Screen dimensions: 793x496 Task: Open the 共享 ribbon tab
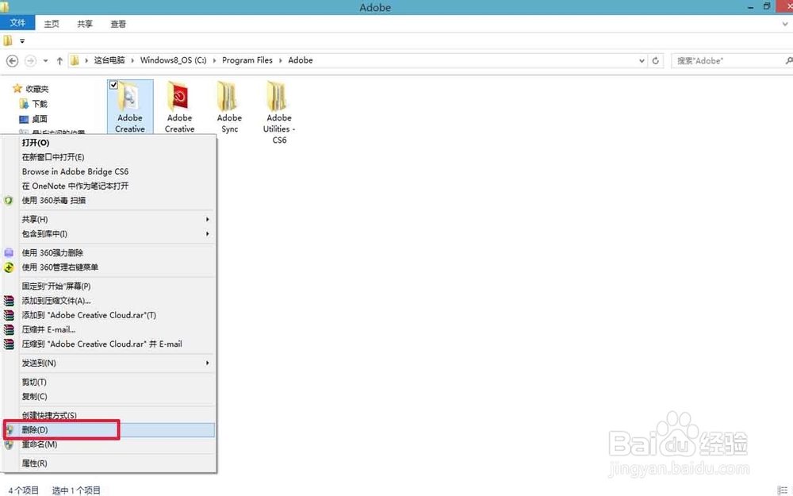85,24
